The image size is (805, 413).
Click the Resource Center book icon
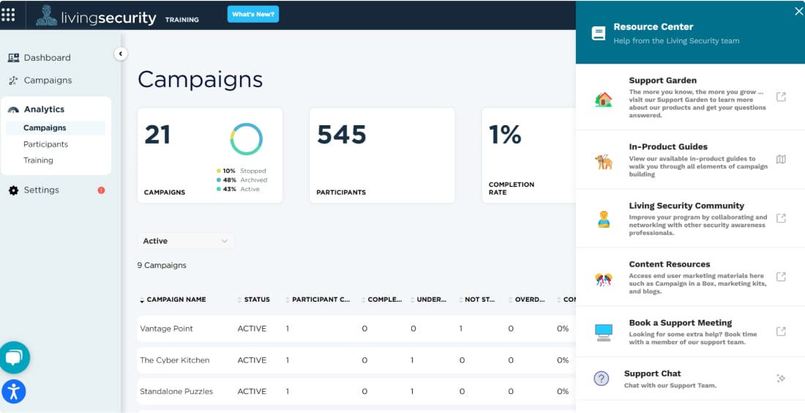(x=598, y=34)
